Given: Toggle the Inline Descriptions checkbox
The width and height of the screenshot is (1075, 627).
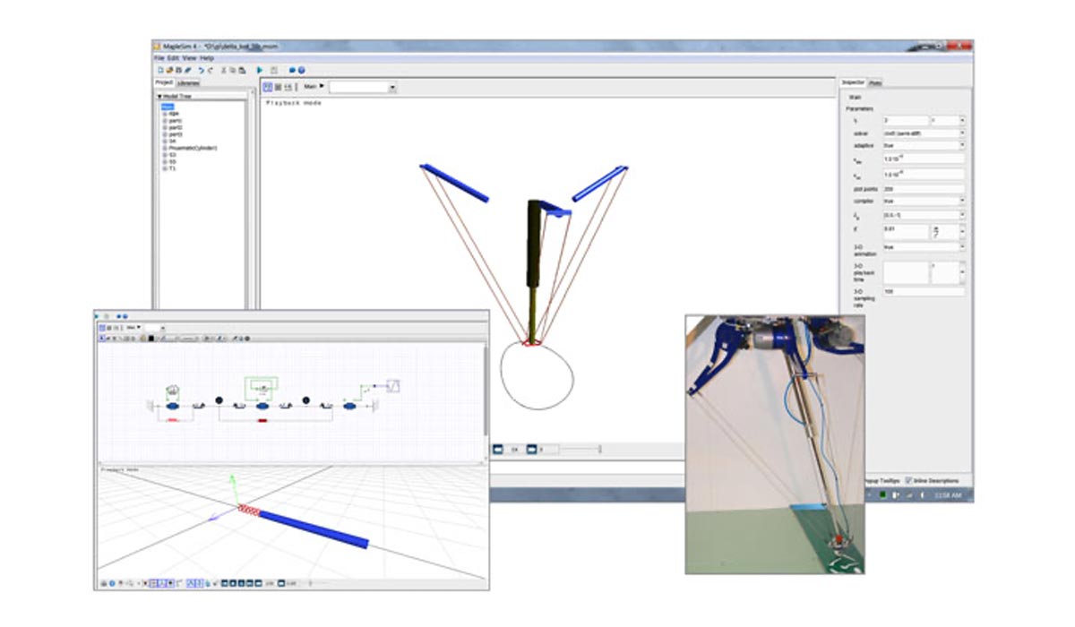Looking at the screenshot, I should [x=908, y=481].
